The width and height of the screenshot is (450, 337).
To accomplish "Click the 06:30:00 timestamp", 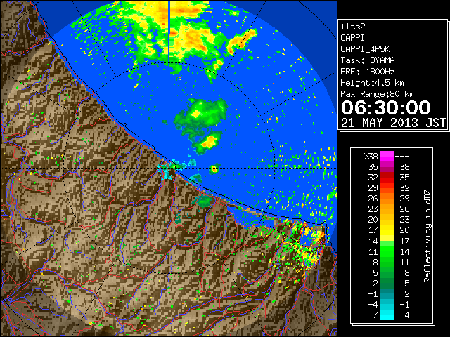I will coord(386,107).
